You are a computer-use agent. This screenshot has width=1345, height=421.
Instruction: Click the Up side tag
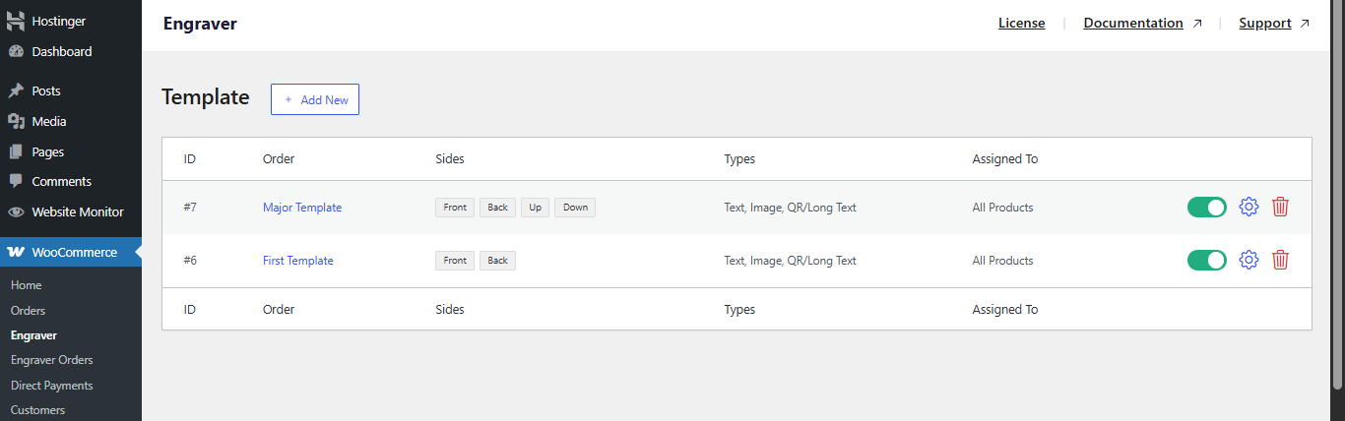coord(535,208)
